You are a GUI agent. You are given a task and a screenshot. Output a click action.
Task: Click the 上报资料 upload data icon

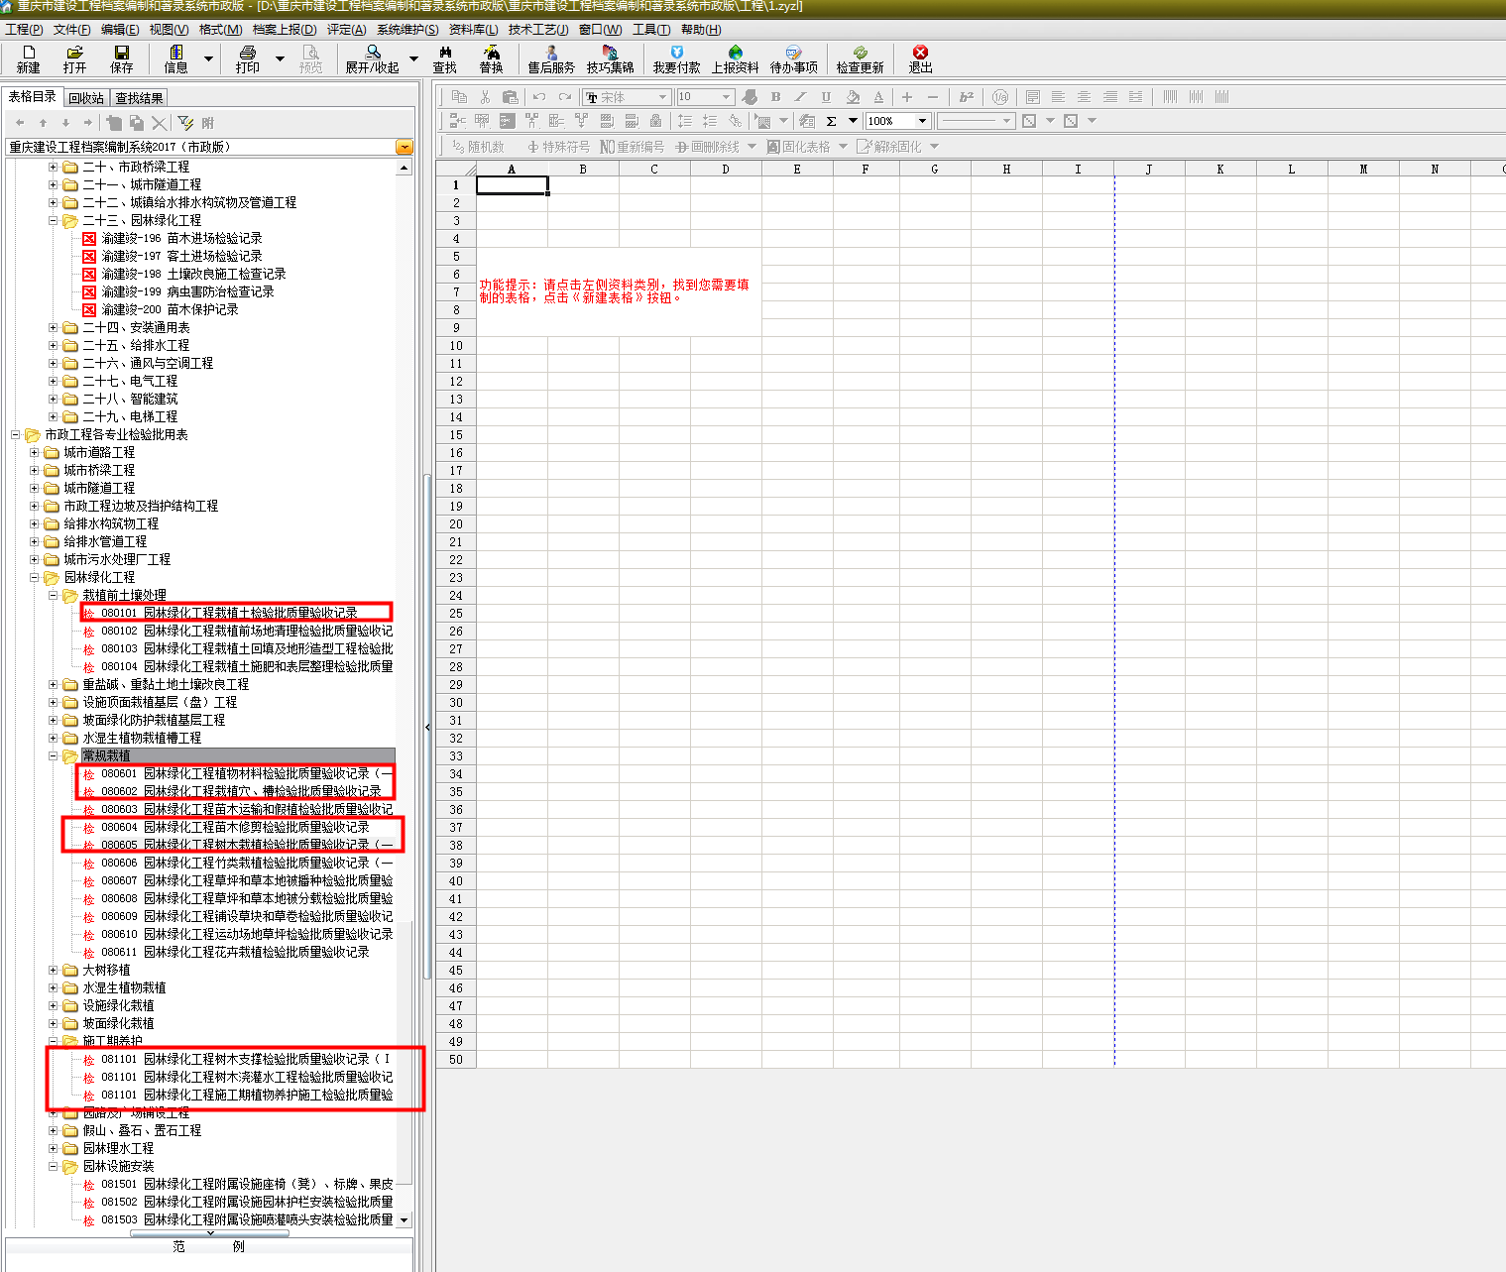tap(735, 58)
